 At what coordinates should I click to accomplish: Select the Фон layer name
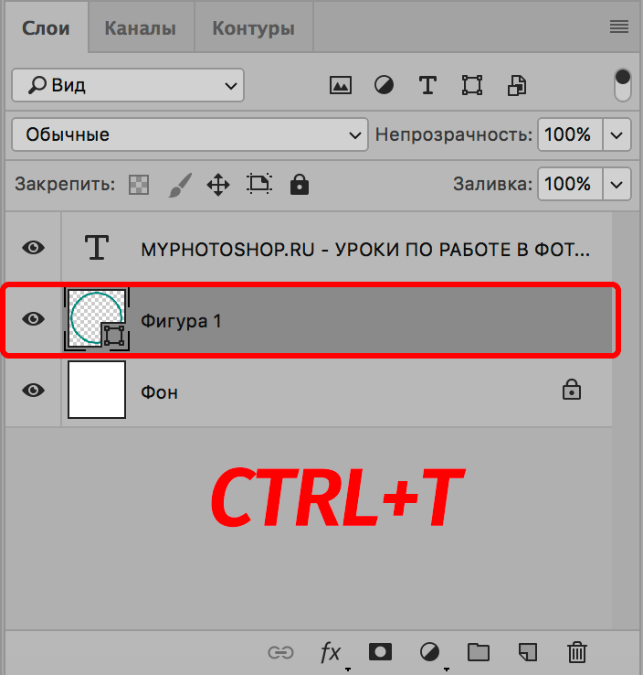[160, 392]
